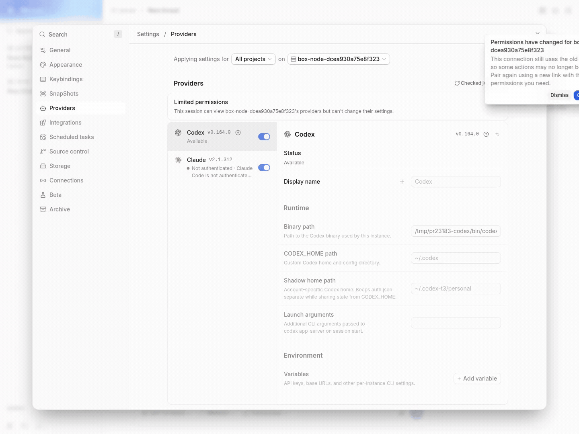Toggle the Claude provider switch
The image size is (579, 434).
264,168
